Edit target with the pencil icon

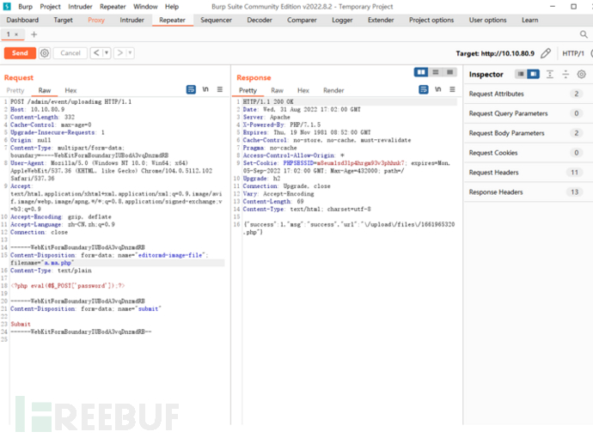(546, 53)
